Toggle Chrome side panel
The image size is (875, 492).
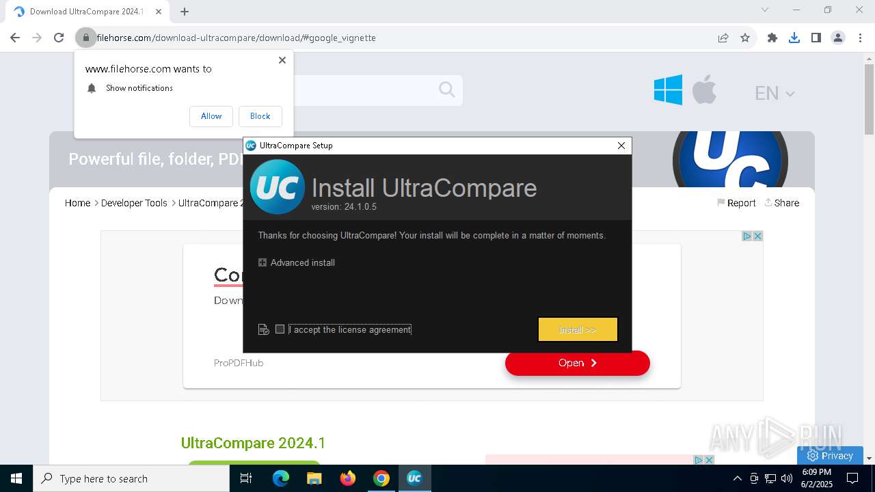pyautogui.click(x=816, y=38)
